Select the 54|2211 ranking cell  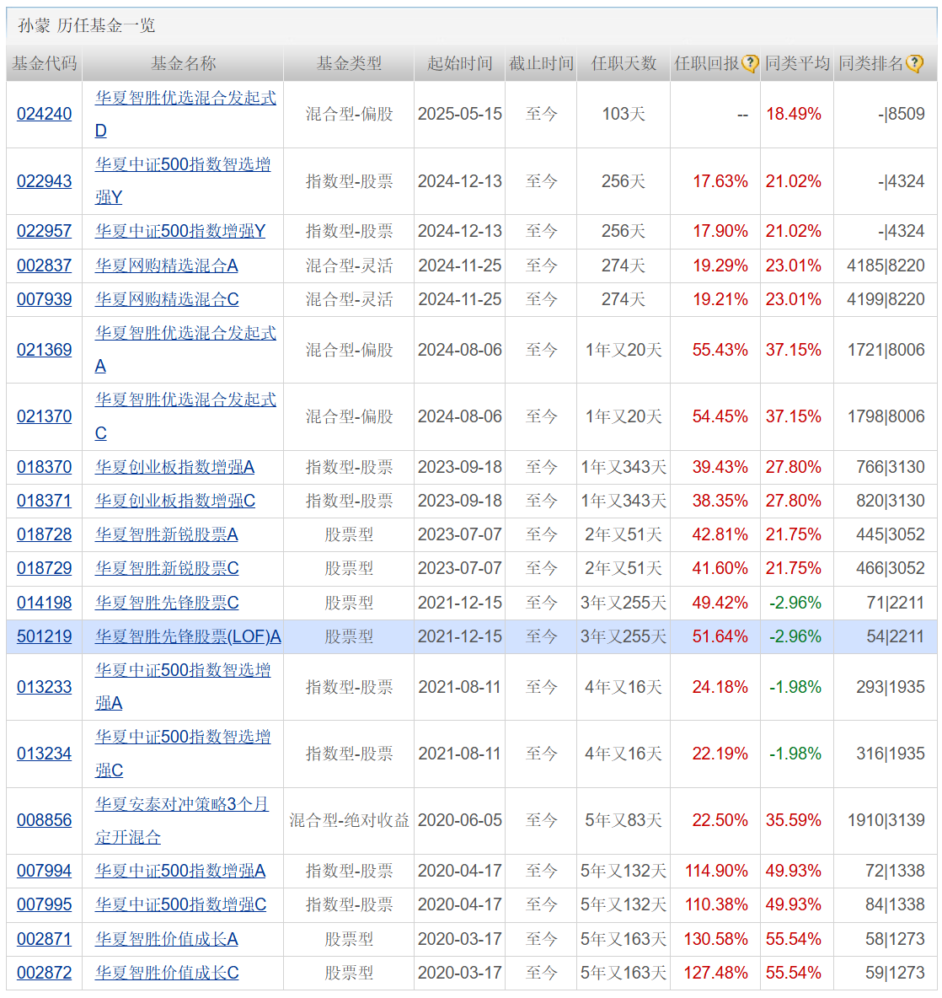(x=895, y=636)
